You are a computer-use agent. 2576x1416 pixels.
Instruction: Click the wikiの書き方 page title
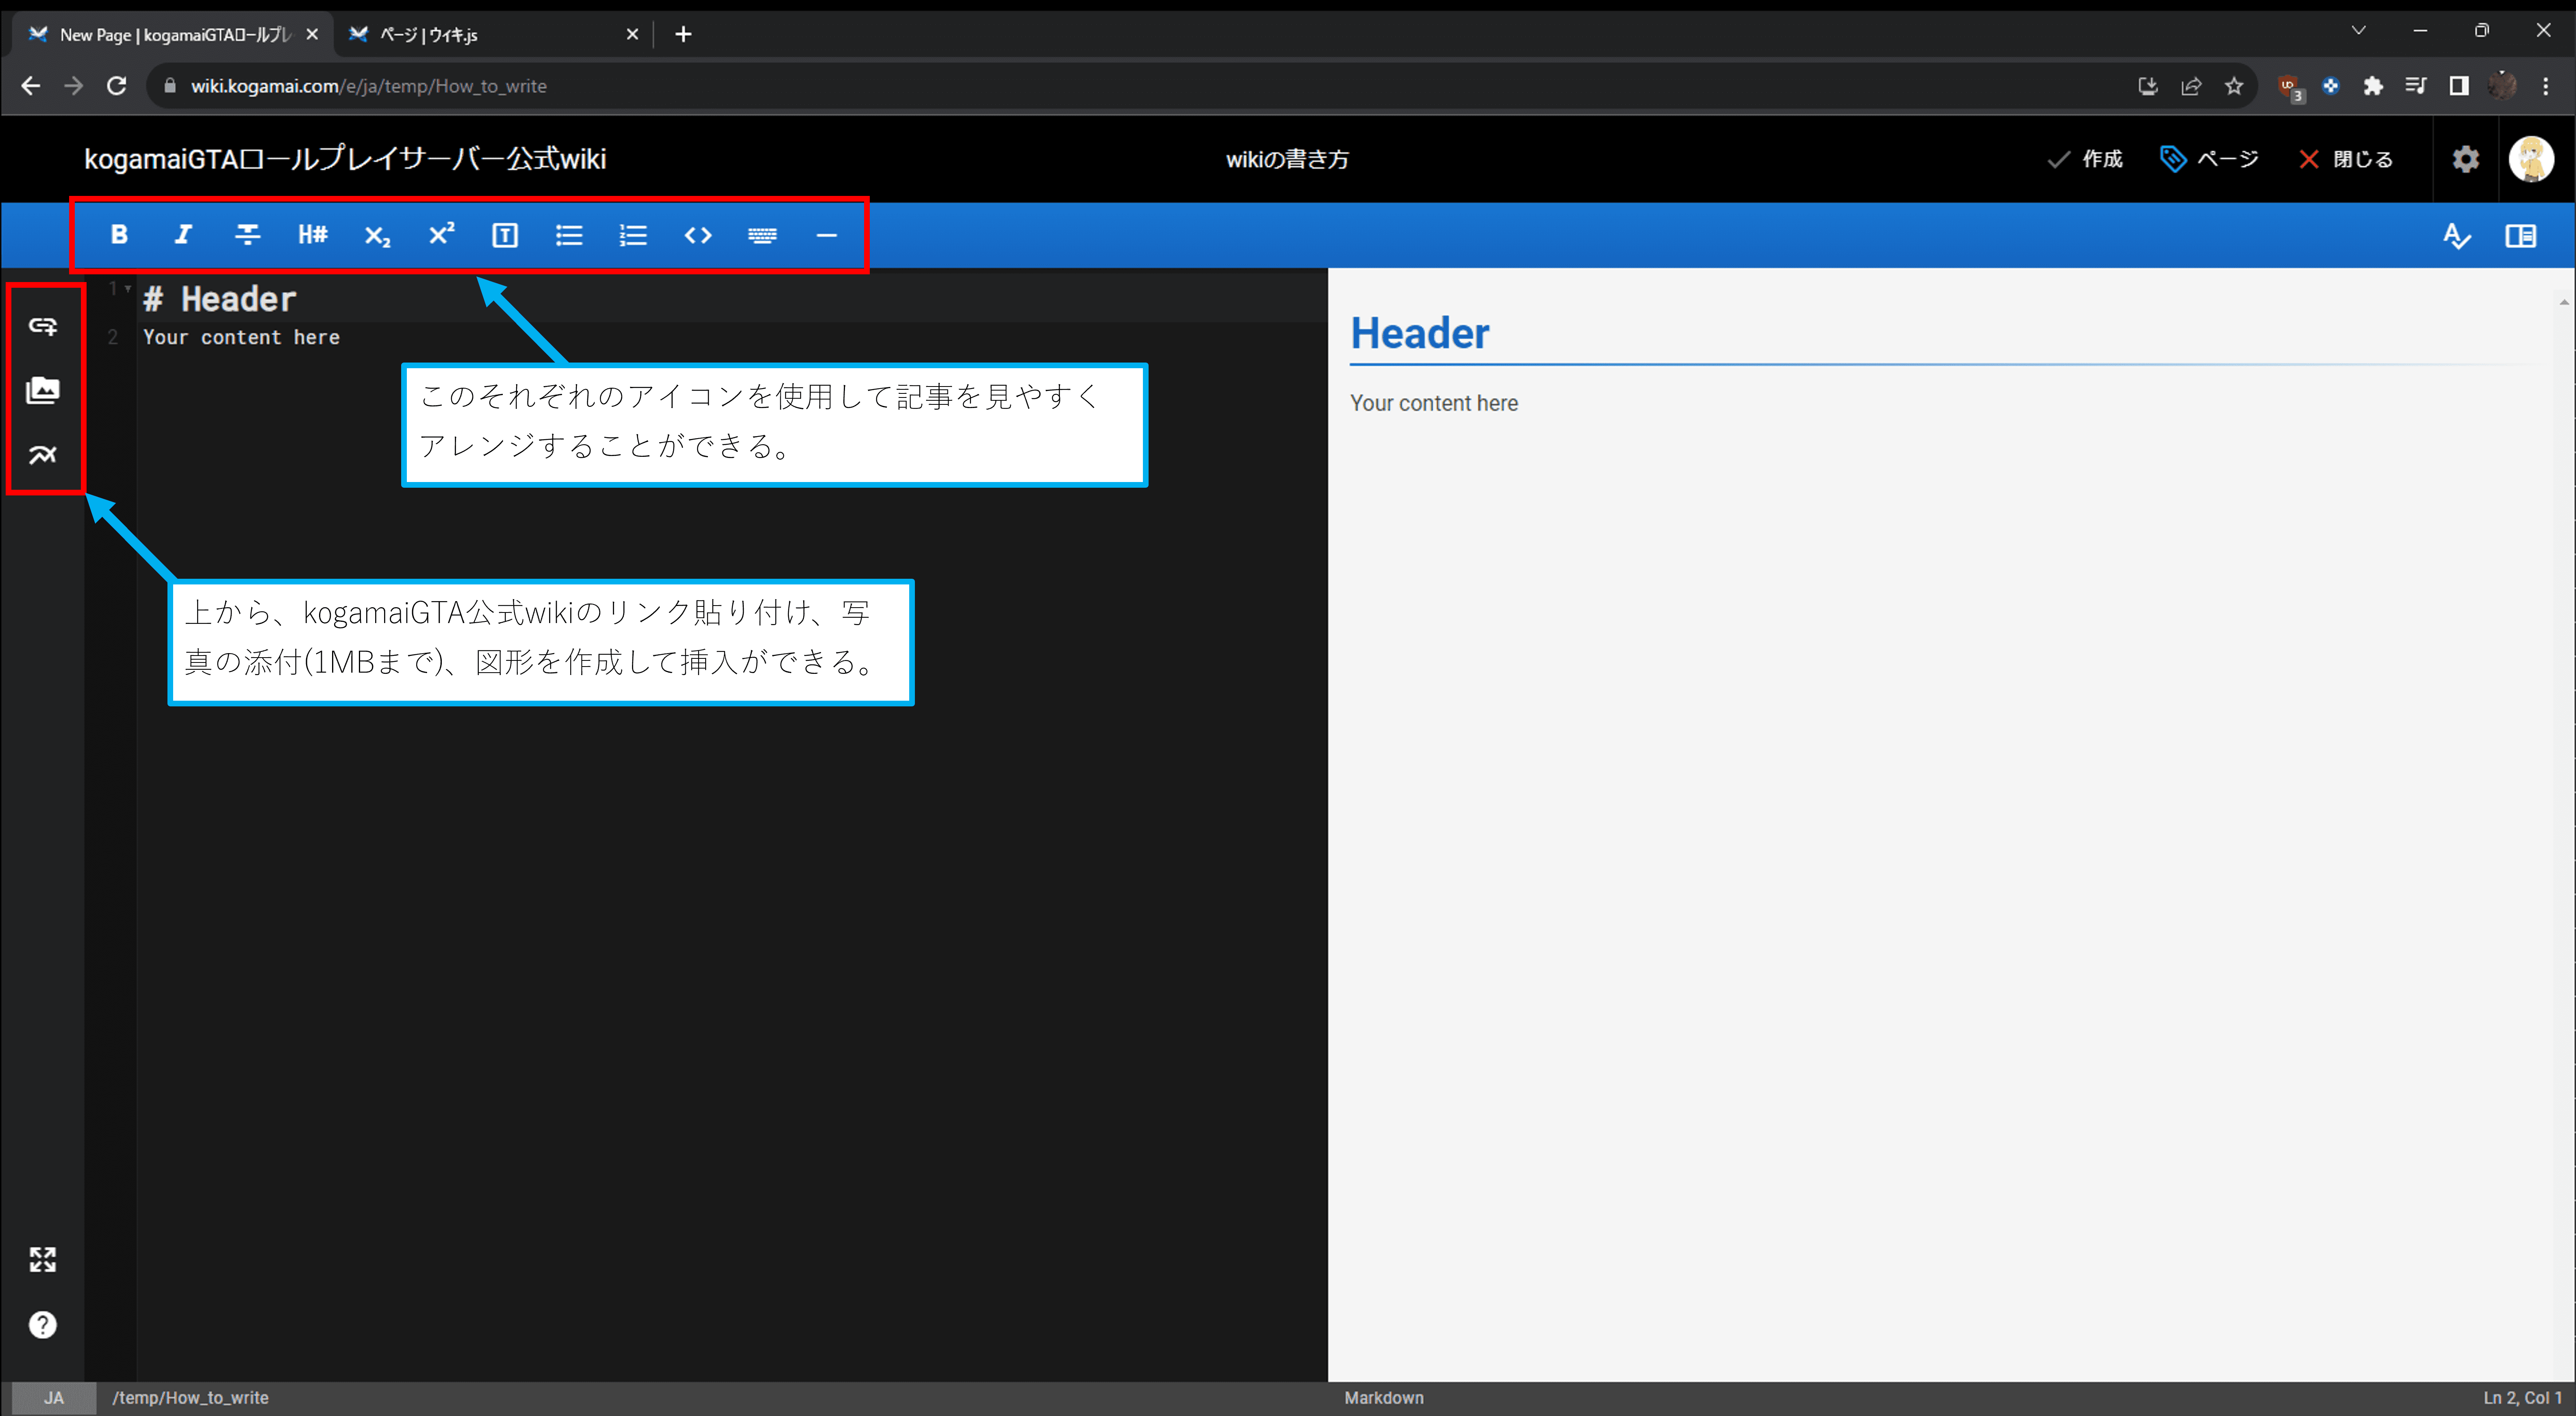point(1287,159)
